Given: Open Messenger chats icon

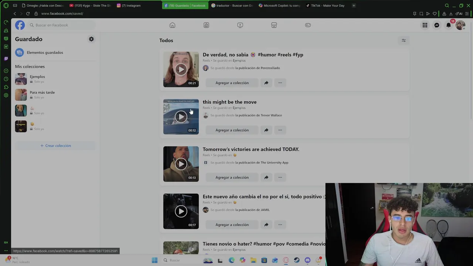Looking at the screenshot, I should (x=437, y=25).
